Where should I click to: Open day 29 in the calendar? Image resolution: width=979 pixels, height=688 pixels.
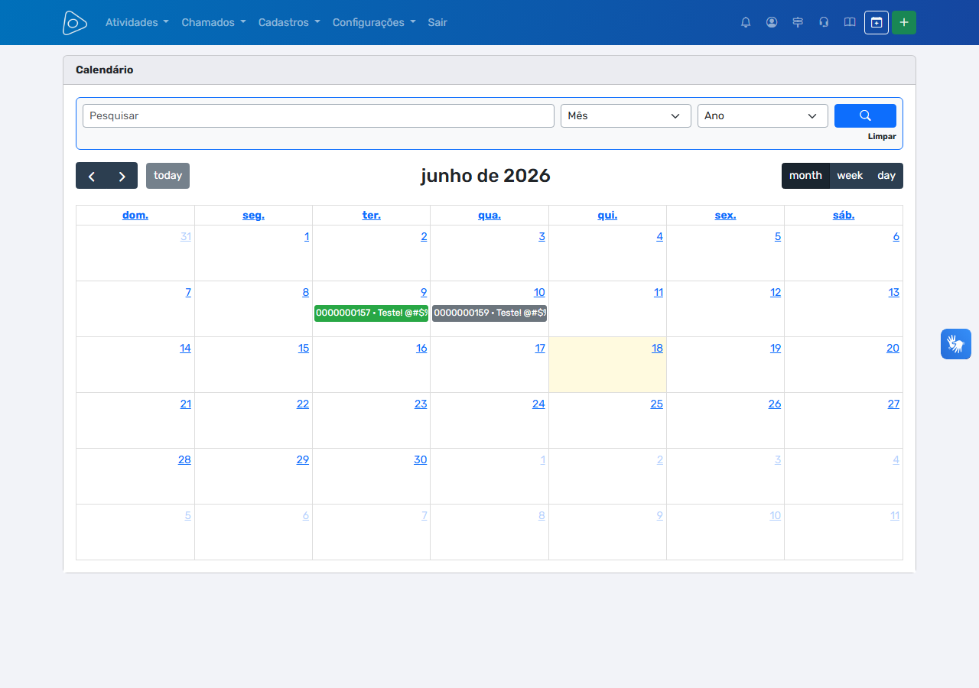click(303, 460)
